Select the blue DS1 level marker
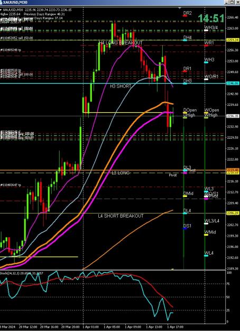The height and width of the screenshot is (331, 240). pyautogui.click(x=185, y=229)
